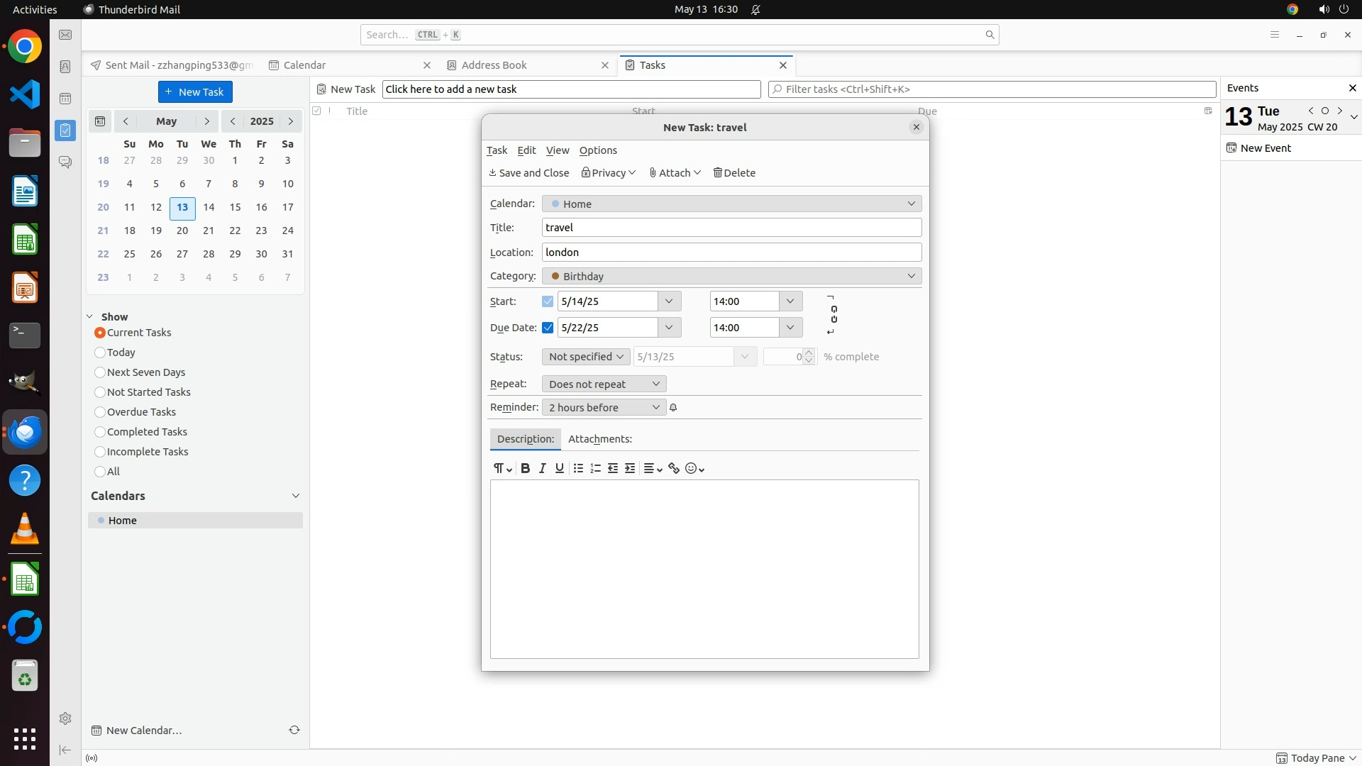Screen dimensions: 1362x766
Task: Click the Bold formatting icon
Action: [x=525, y=468]
